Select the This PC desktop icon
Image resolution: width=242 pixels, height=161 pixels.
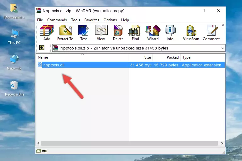pos(14,37)
